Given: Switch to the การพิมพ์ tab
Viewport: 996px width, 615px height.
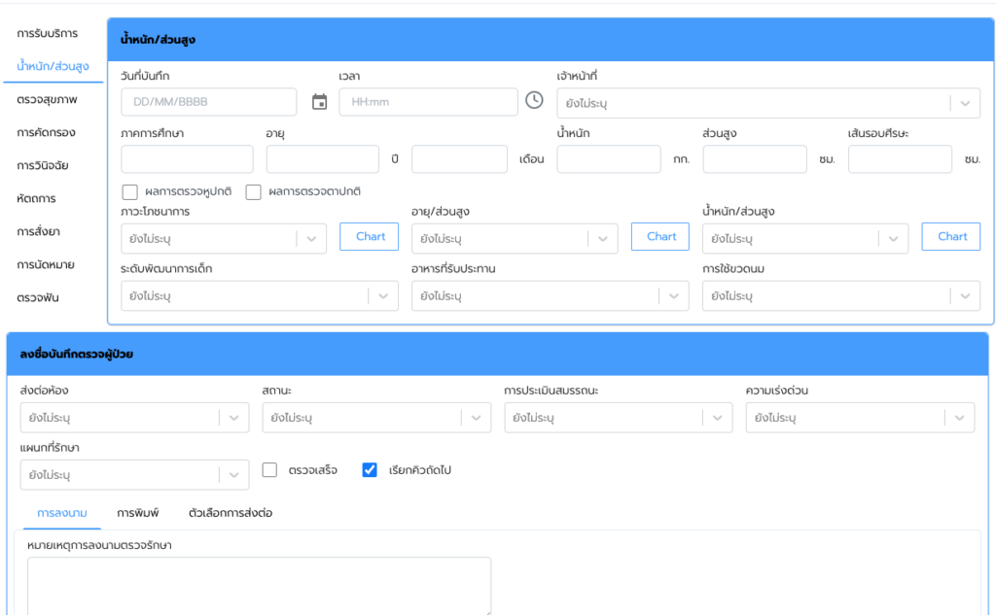Looking at the screenshot, I should click(x=138, y=513).
